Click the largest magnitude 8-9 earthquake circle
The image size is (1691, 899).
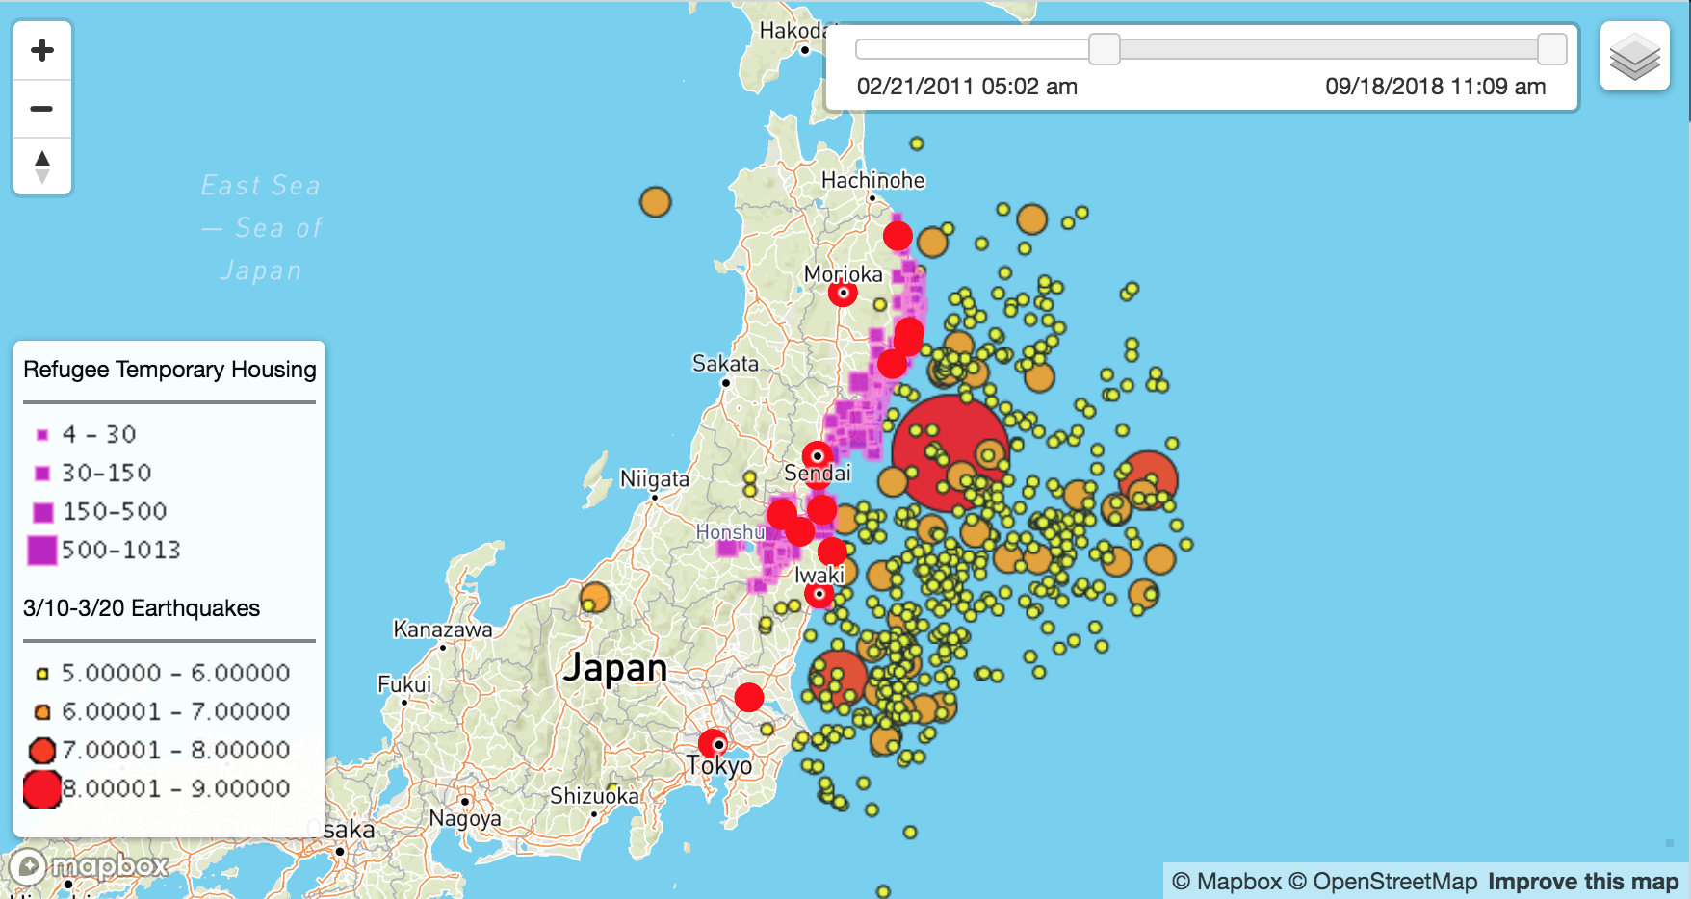pyautogui.click(x=949, y=452)
